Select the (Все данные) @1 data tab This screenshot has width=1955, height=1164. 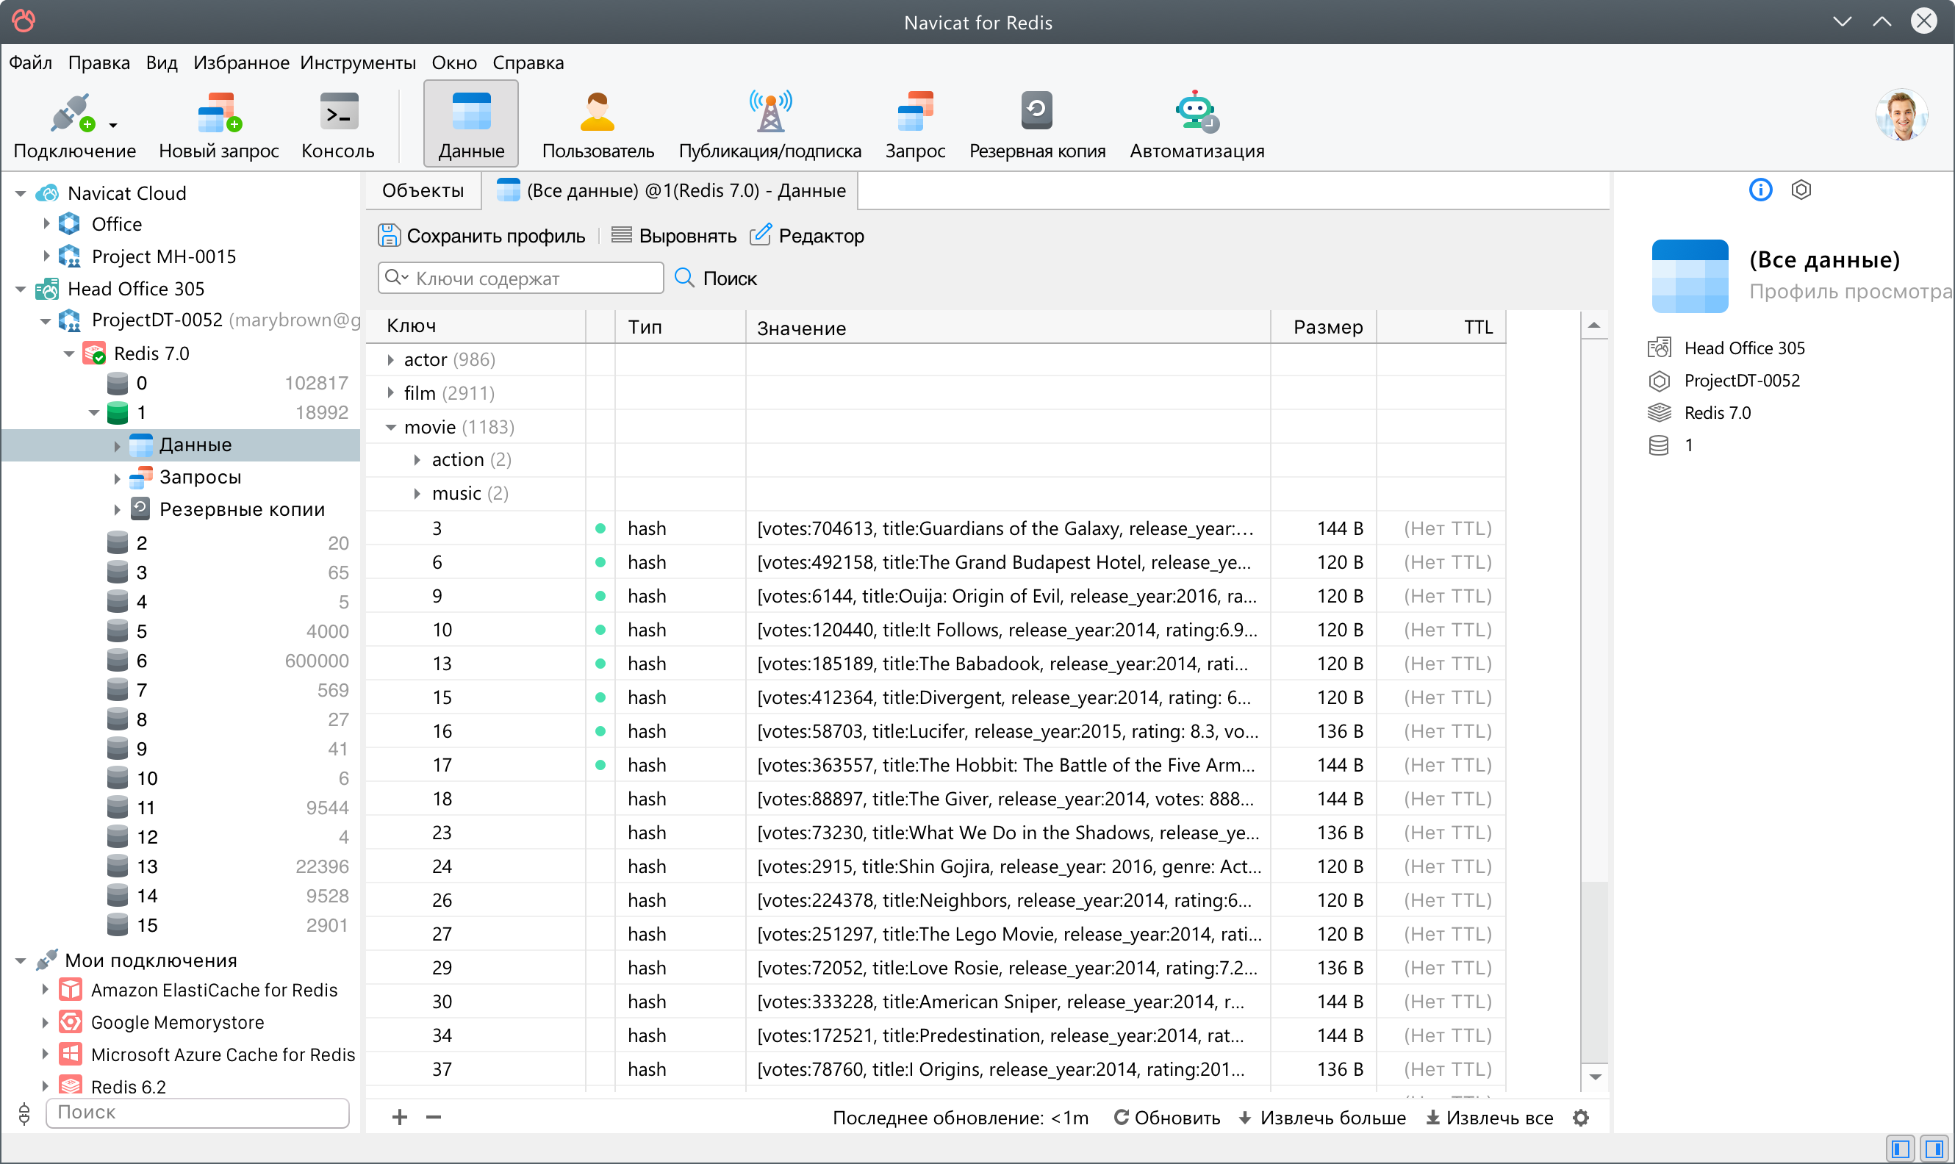pyautogui.click(x=671, y=190)
